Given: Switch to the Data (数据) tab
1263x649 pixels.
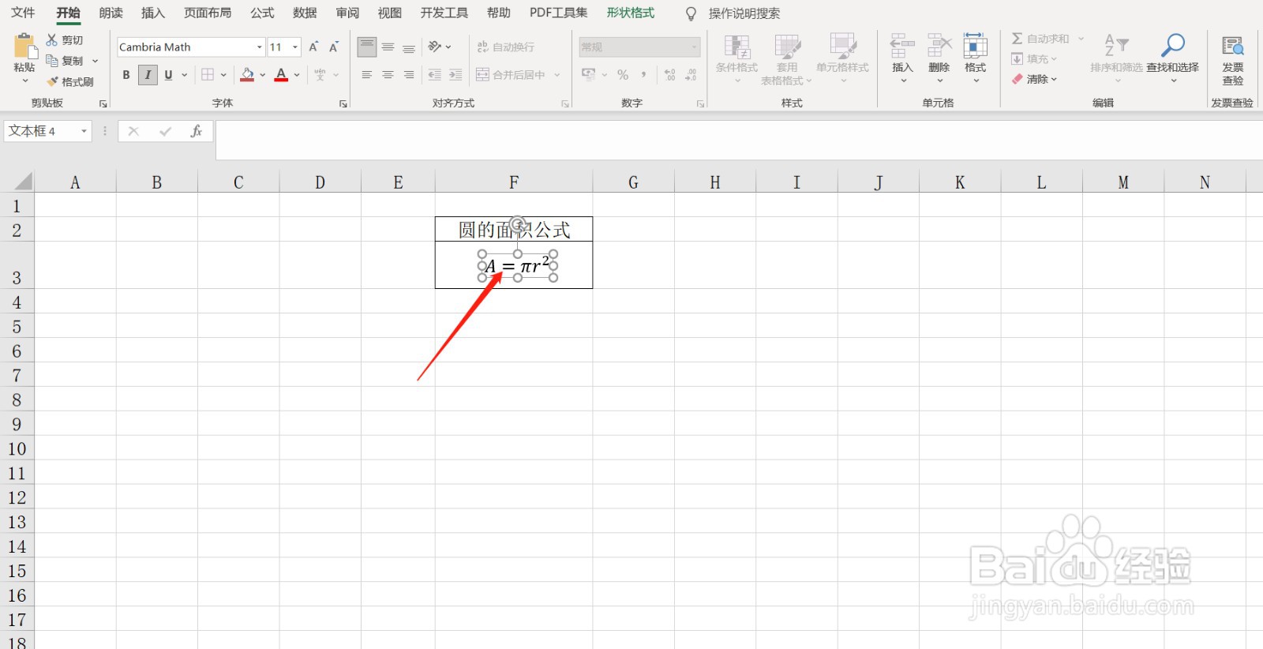Looking at the screenshot, I should (x=305, y=13).
